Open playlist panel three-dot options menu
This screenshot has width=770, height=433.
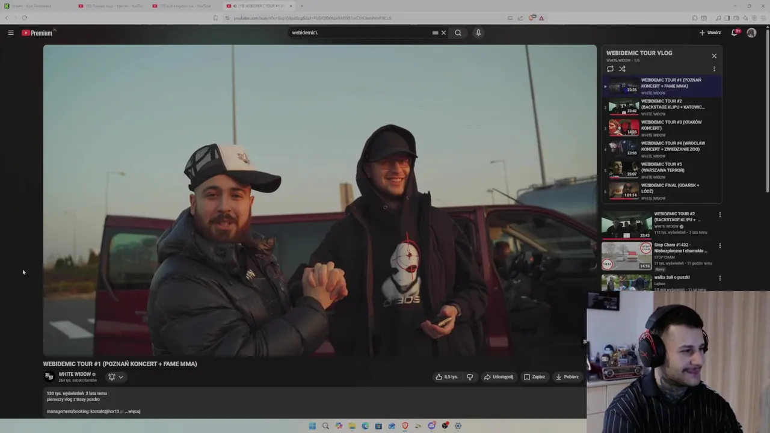tap(714, 69)
